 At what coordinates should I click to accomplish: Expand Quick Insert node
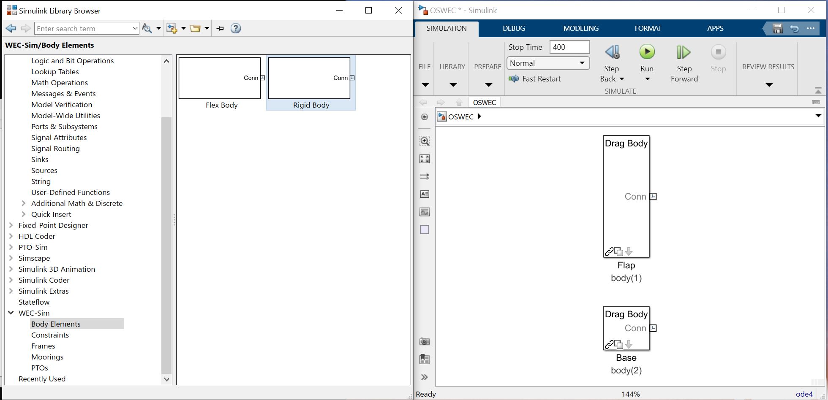24,214
